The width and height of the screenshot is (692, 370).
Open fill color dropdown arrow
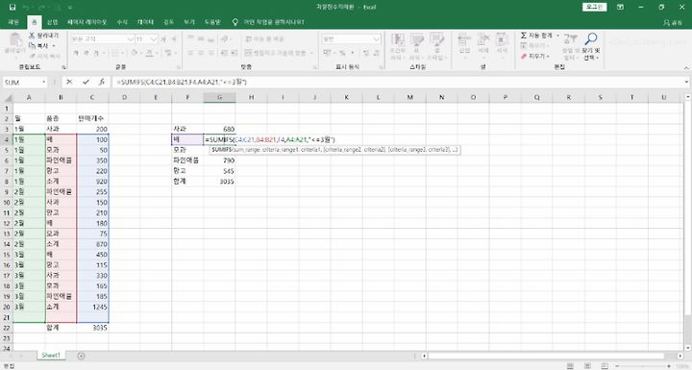[141, 53]
